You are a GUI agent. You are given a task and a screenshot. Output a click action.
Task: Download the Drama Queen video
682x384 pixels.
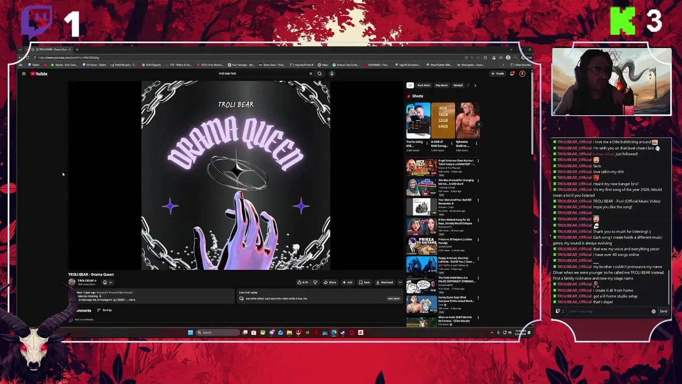[x=385, y=282]
